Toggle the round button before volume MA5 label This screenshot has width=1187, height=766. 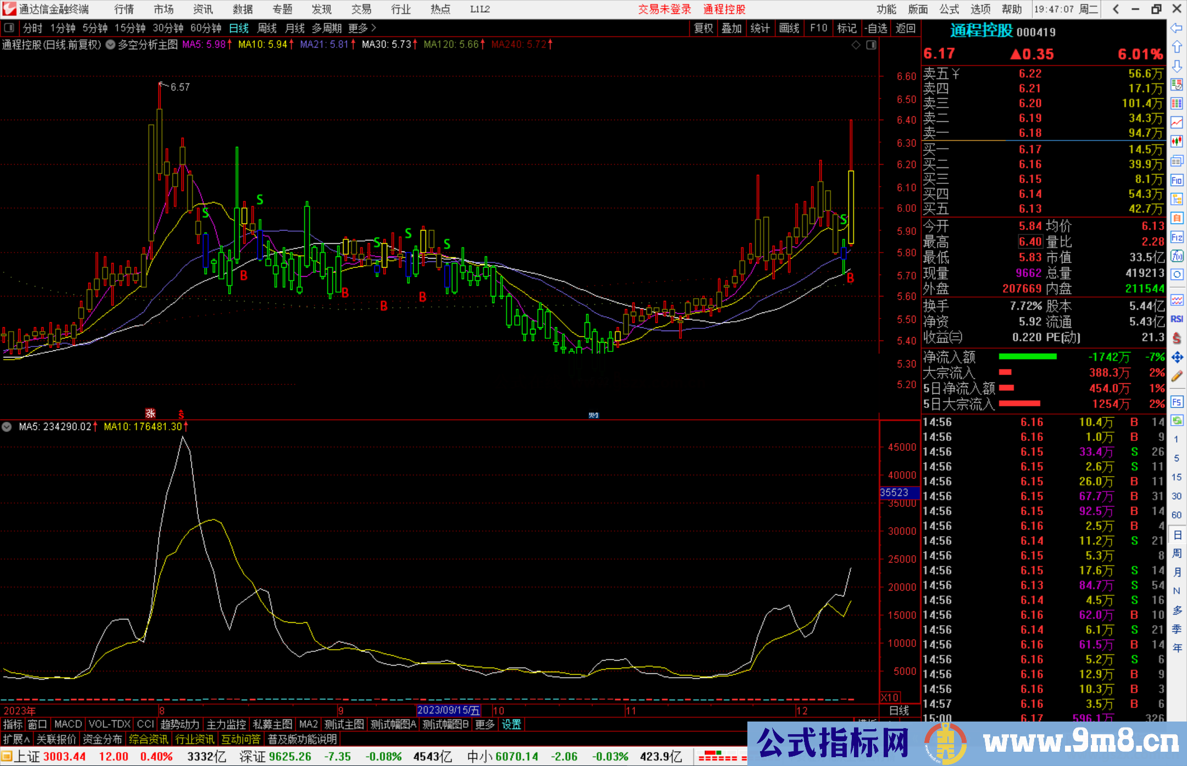pyautogui.click(x=7, y=427)
